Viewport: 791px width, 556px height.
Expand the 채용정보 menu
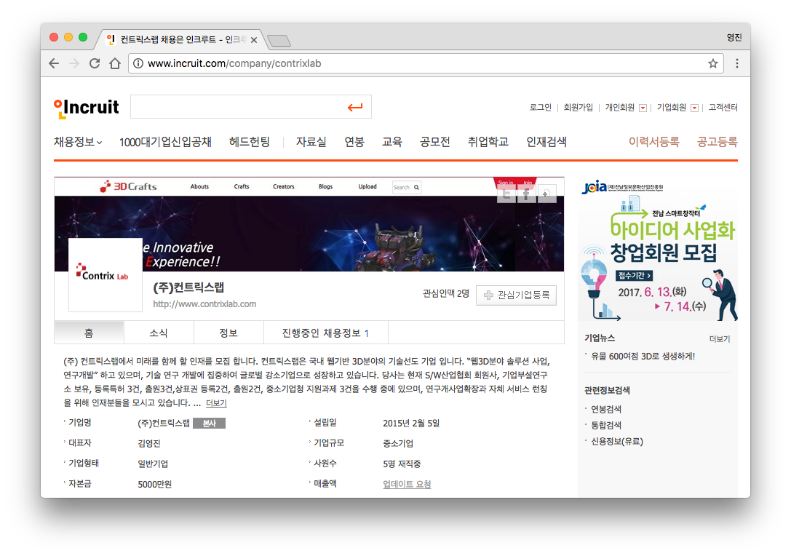(78, 142)
